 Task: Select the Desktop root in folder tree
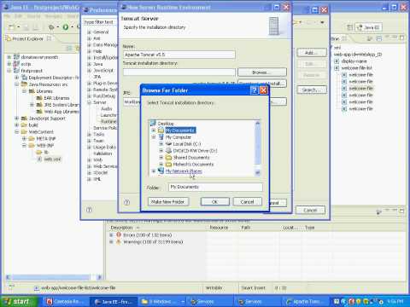pos(166,124)
